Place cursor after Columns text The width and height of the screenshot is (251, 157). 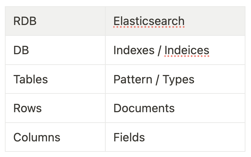point(61,137)
